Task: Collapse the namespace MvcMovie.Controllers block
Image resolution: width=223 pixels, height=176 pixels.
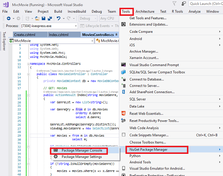Action: 28,64
